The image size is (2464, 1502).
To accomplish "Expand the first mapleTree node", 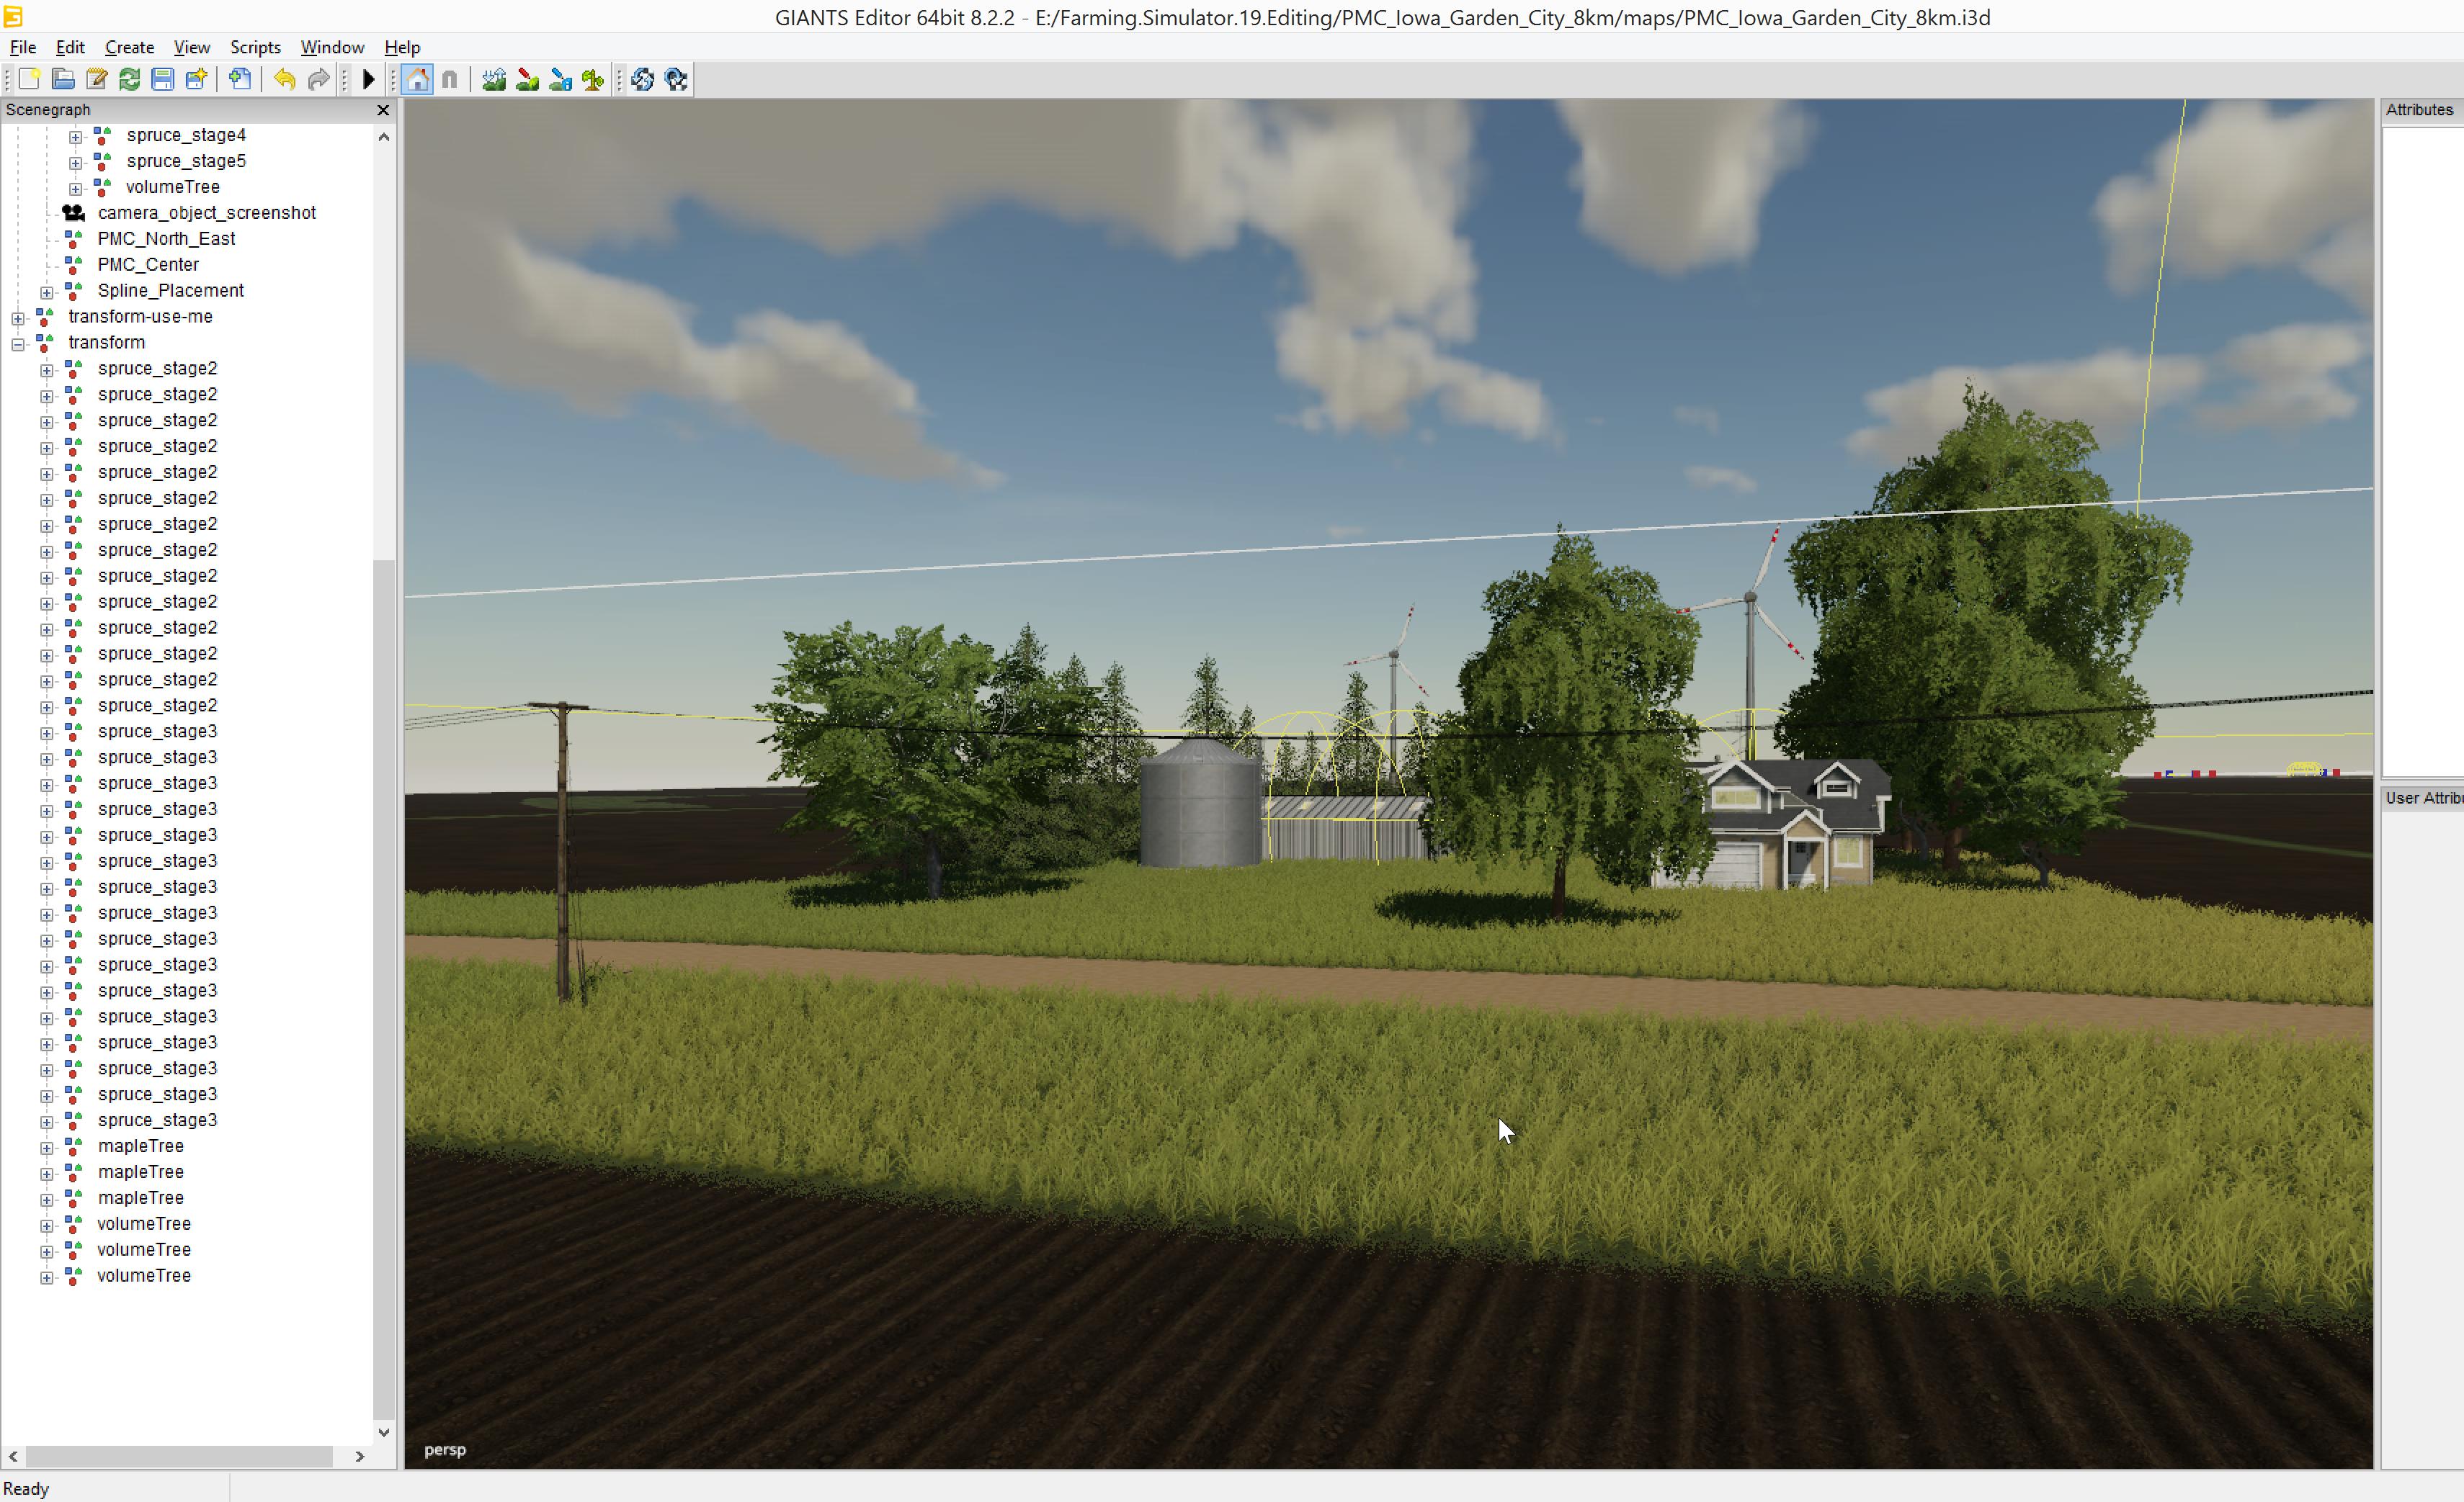I will [x=47, y=1148].
